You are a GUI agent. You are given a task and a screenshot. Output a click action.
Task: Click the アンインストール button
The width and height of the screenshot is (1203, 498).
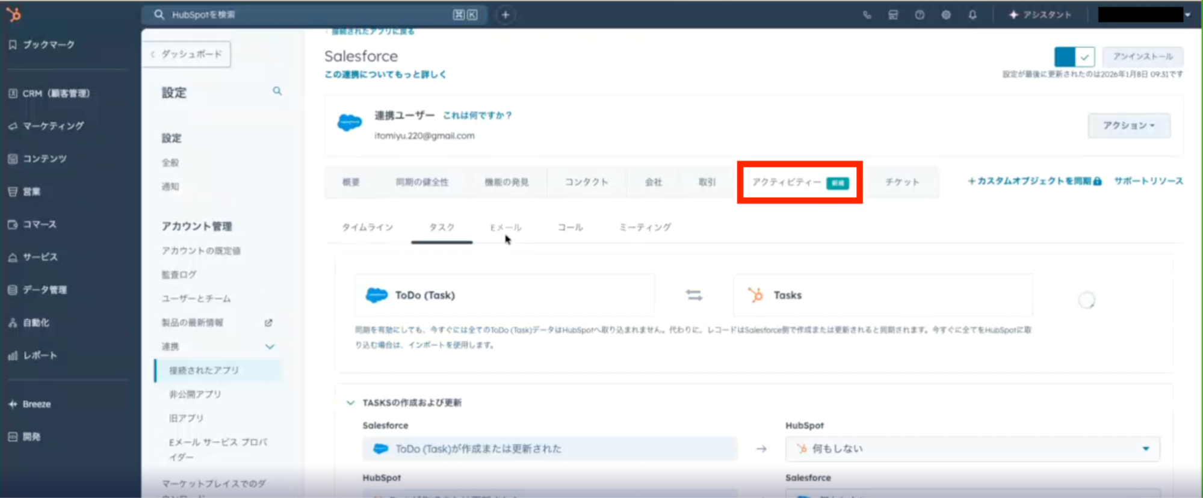(x=1142, y=57)
